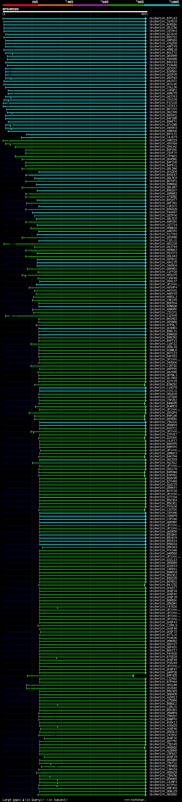The width and height of the screenshot is (182, 802).
Task: Select the label UniRef100_C5YW21
Action: tap(163, 156)
